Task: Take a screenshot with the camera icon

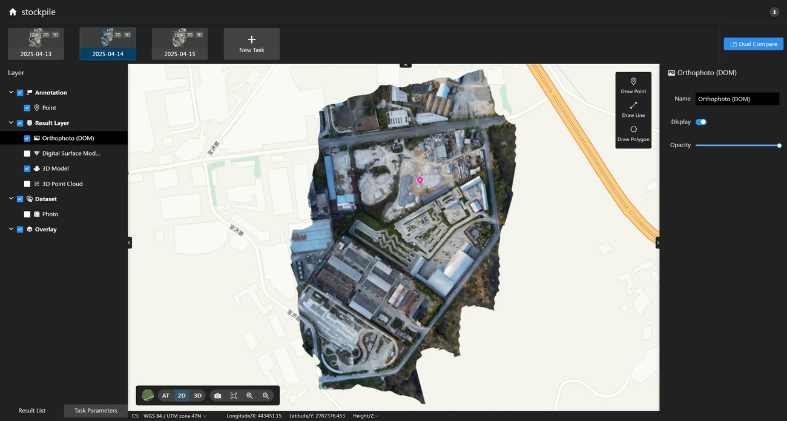Action: coord(217,396)
